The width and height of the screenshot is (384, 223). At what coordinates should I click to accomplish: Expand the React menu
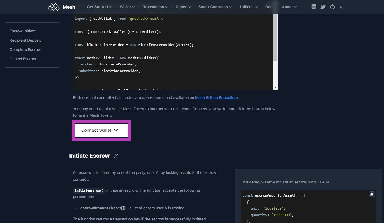(183, 7)
